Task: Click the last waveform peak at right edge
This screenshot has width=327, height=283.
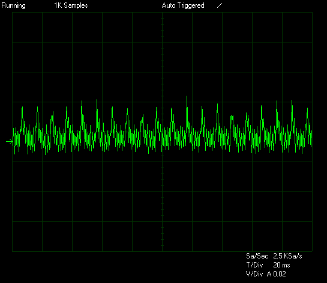Action: point(307,109)
